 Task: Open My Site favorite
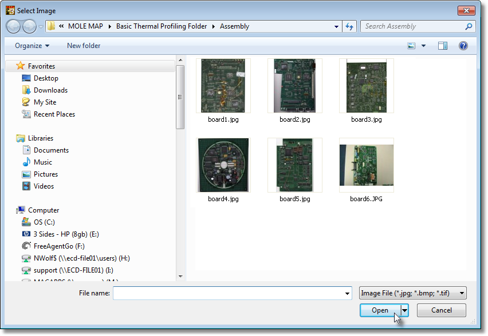[45, 102]
